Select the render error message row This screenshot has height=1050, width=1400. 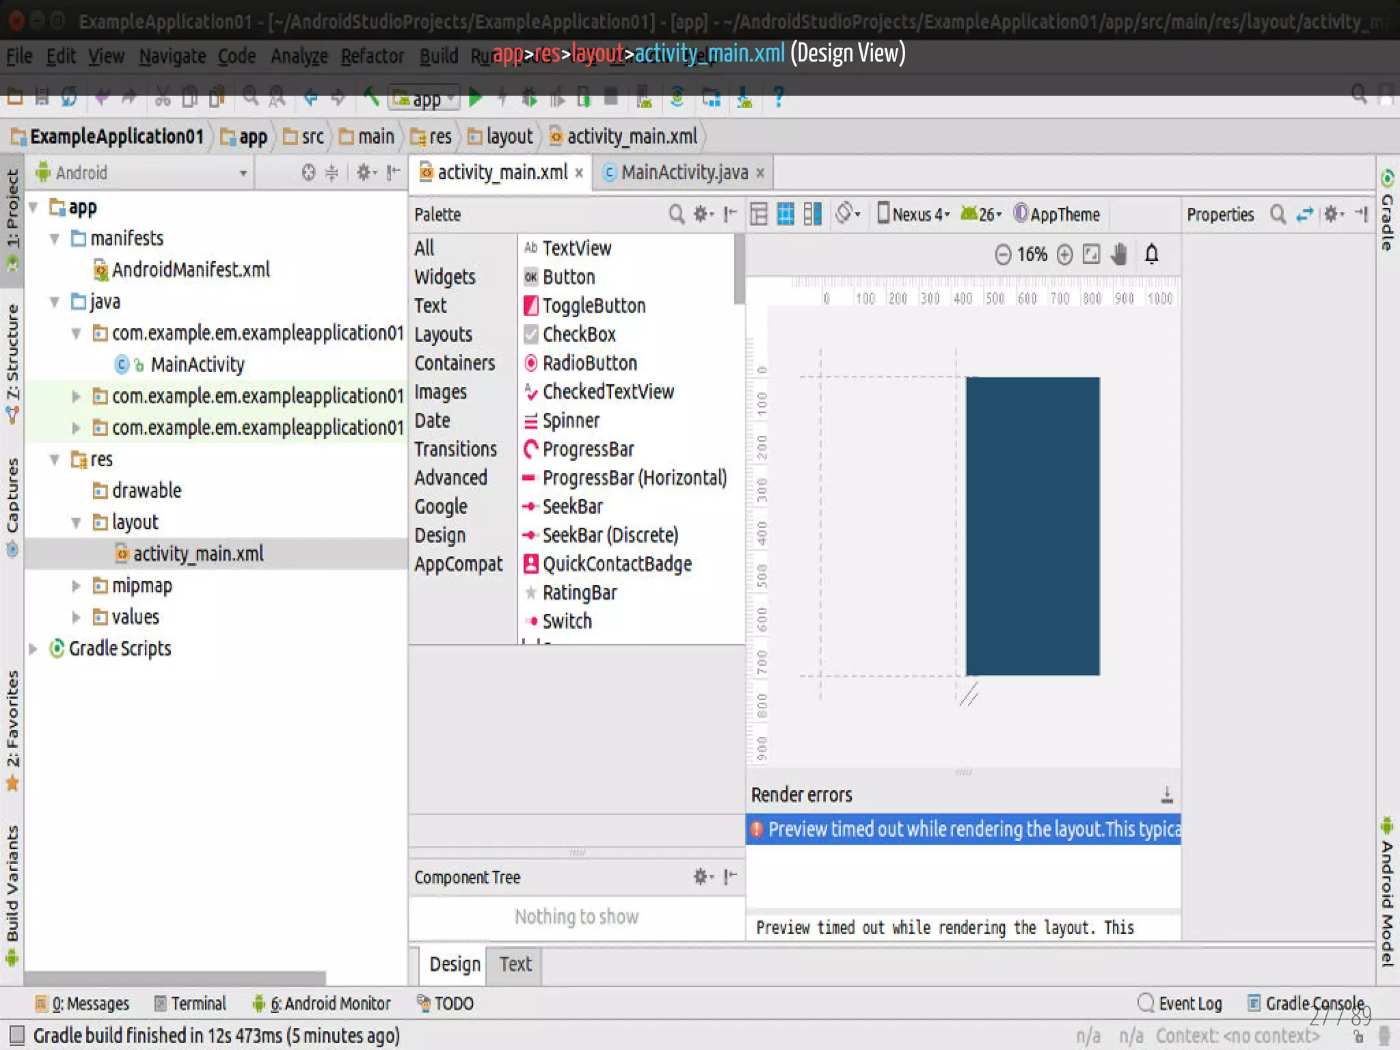963,829
